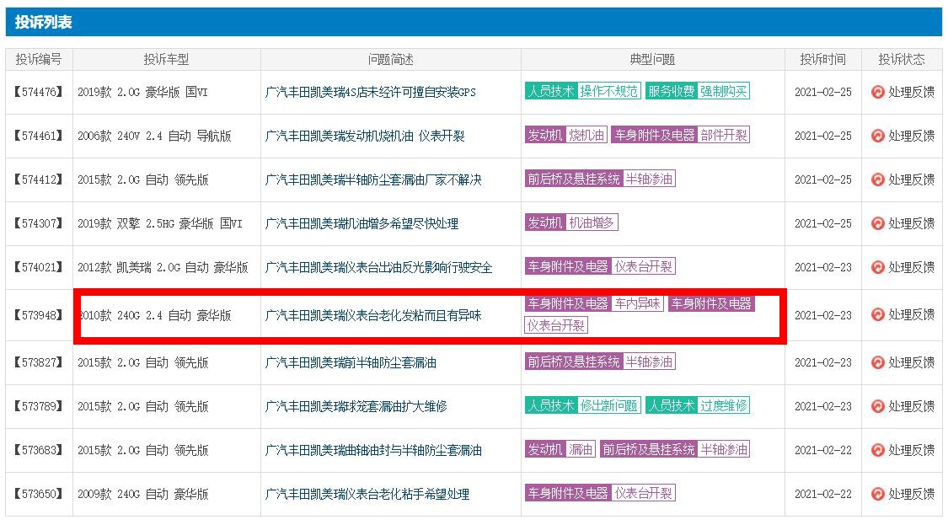Click the red status icon for complaint 573789
Image resolution: width=948 pixels, height=525 pixels.
tap(877, 406)
